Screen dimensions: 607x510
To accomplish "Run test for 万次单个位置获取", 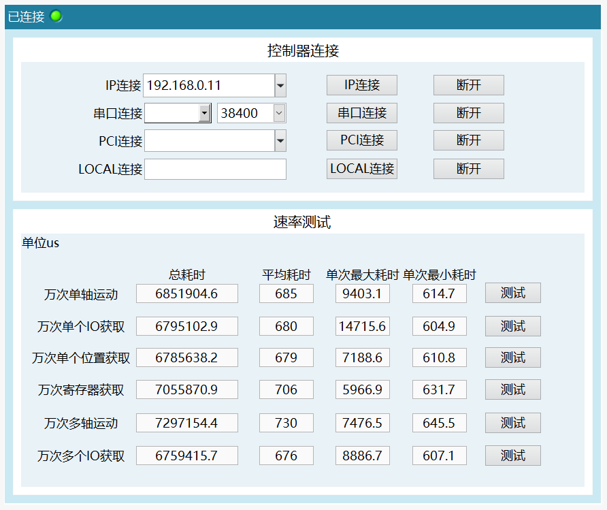I will 512,357.
